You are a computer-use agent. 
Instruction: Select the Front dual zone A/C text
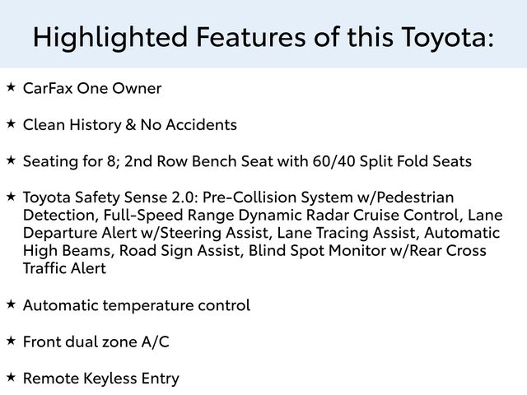click(96, 342)
